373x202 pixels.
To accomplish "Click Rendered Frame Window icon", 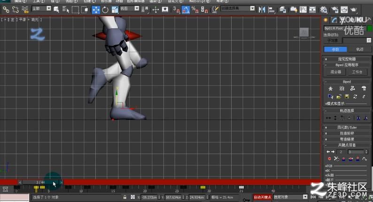I will tap(344, 10).
